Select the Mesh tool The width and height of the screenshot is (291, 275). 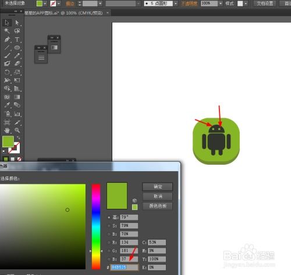(x=7, y=97)
